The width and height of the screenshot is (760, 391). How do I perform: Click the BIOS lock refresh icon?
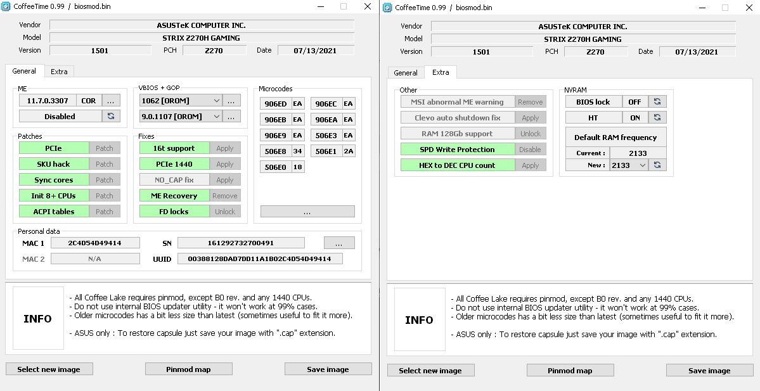(x=657, y=102)
